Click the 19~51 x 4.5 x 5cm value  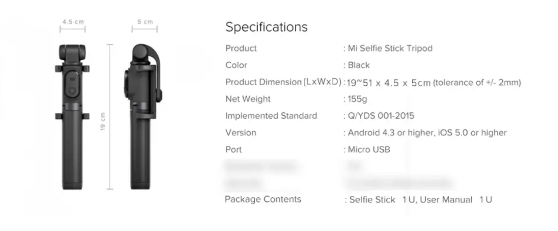(x=389, y=83)
